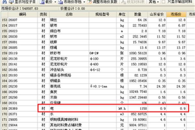
Task: Click the 锁定材料表 toolbar icon
Action: [x=124, y=2]
